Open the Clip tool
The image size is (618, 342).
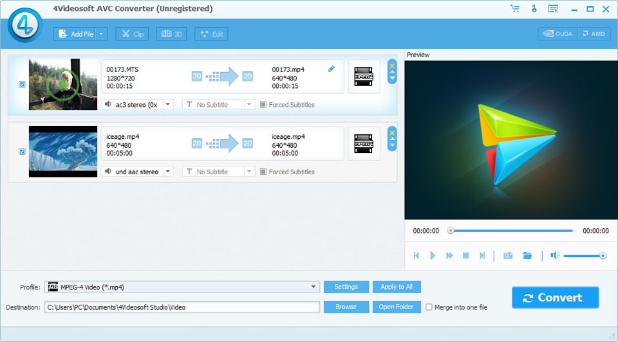coord(132,34)
